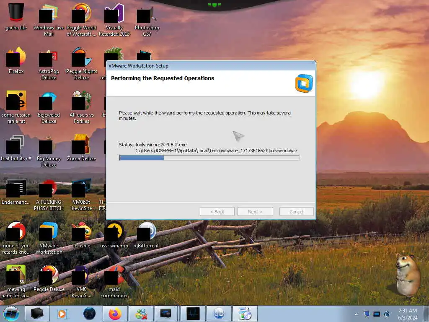The width and height of the screenshot is (429, 322).
Task: Launch media player from the taskbar
Action: 62,314
